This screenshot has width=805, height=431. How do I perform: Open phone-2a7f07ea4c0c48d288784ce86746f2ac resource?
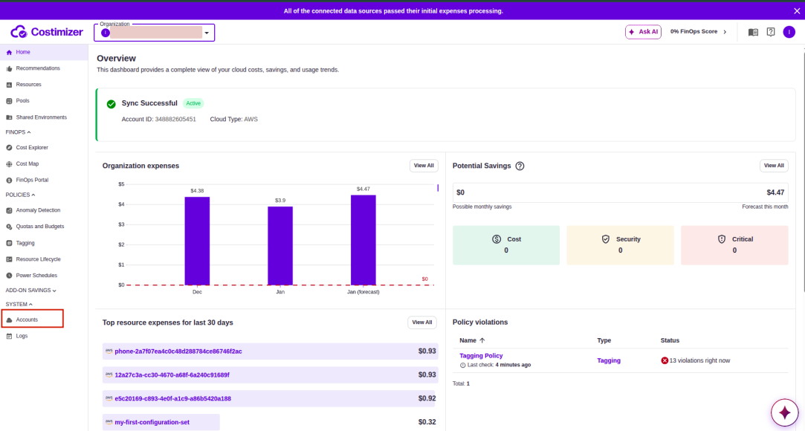click(178, 351)
